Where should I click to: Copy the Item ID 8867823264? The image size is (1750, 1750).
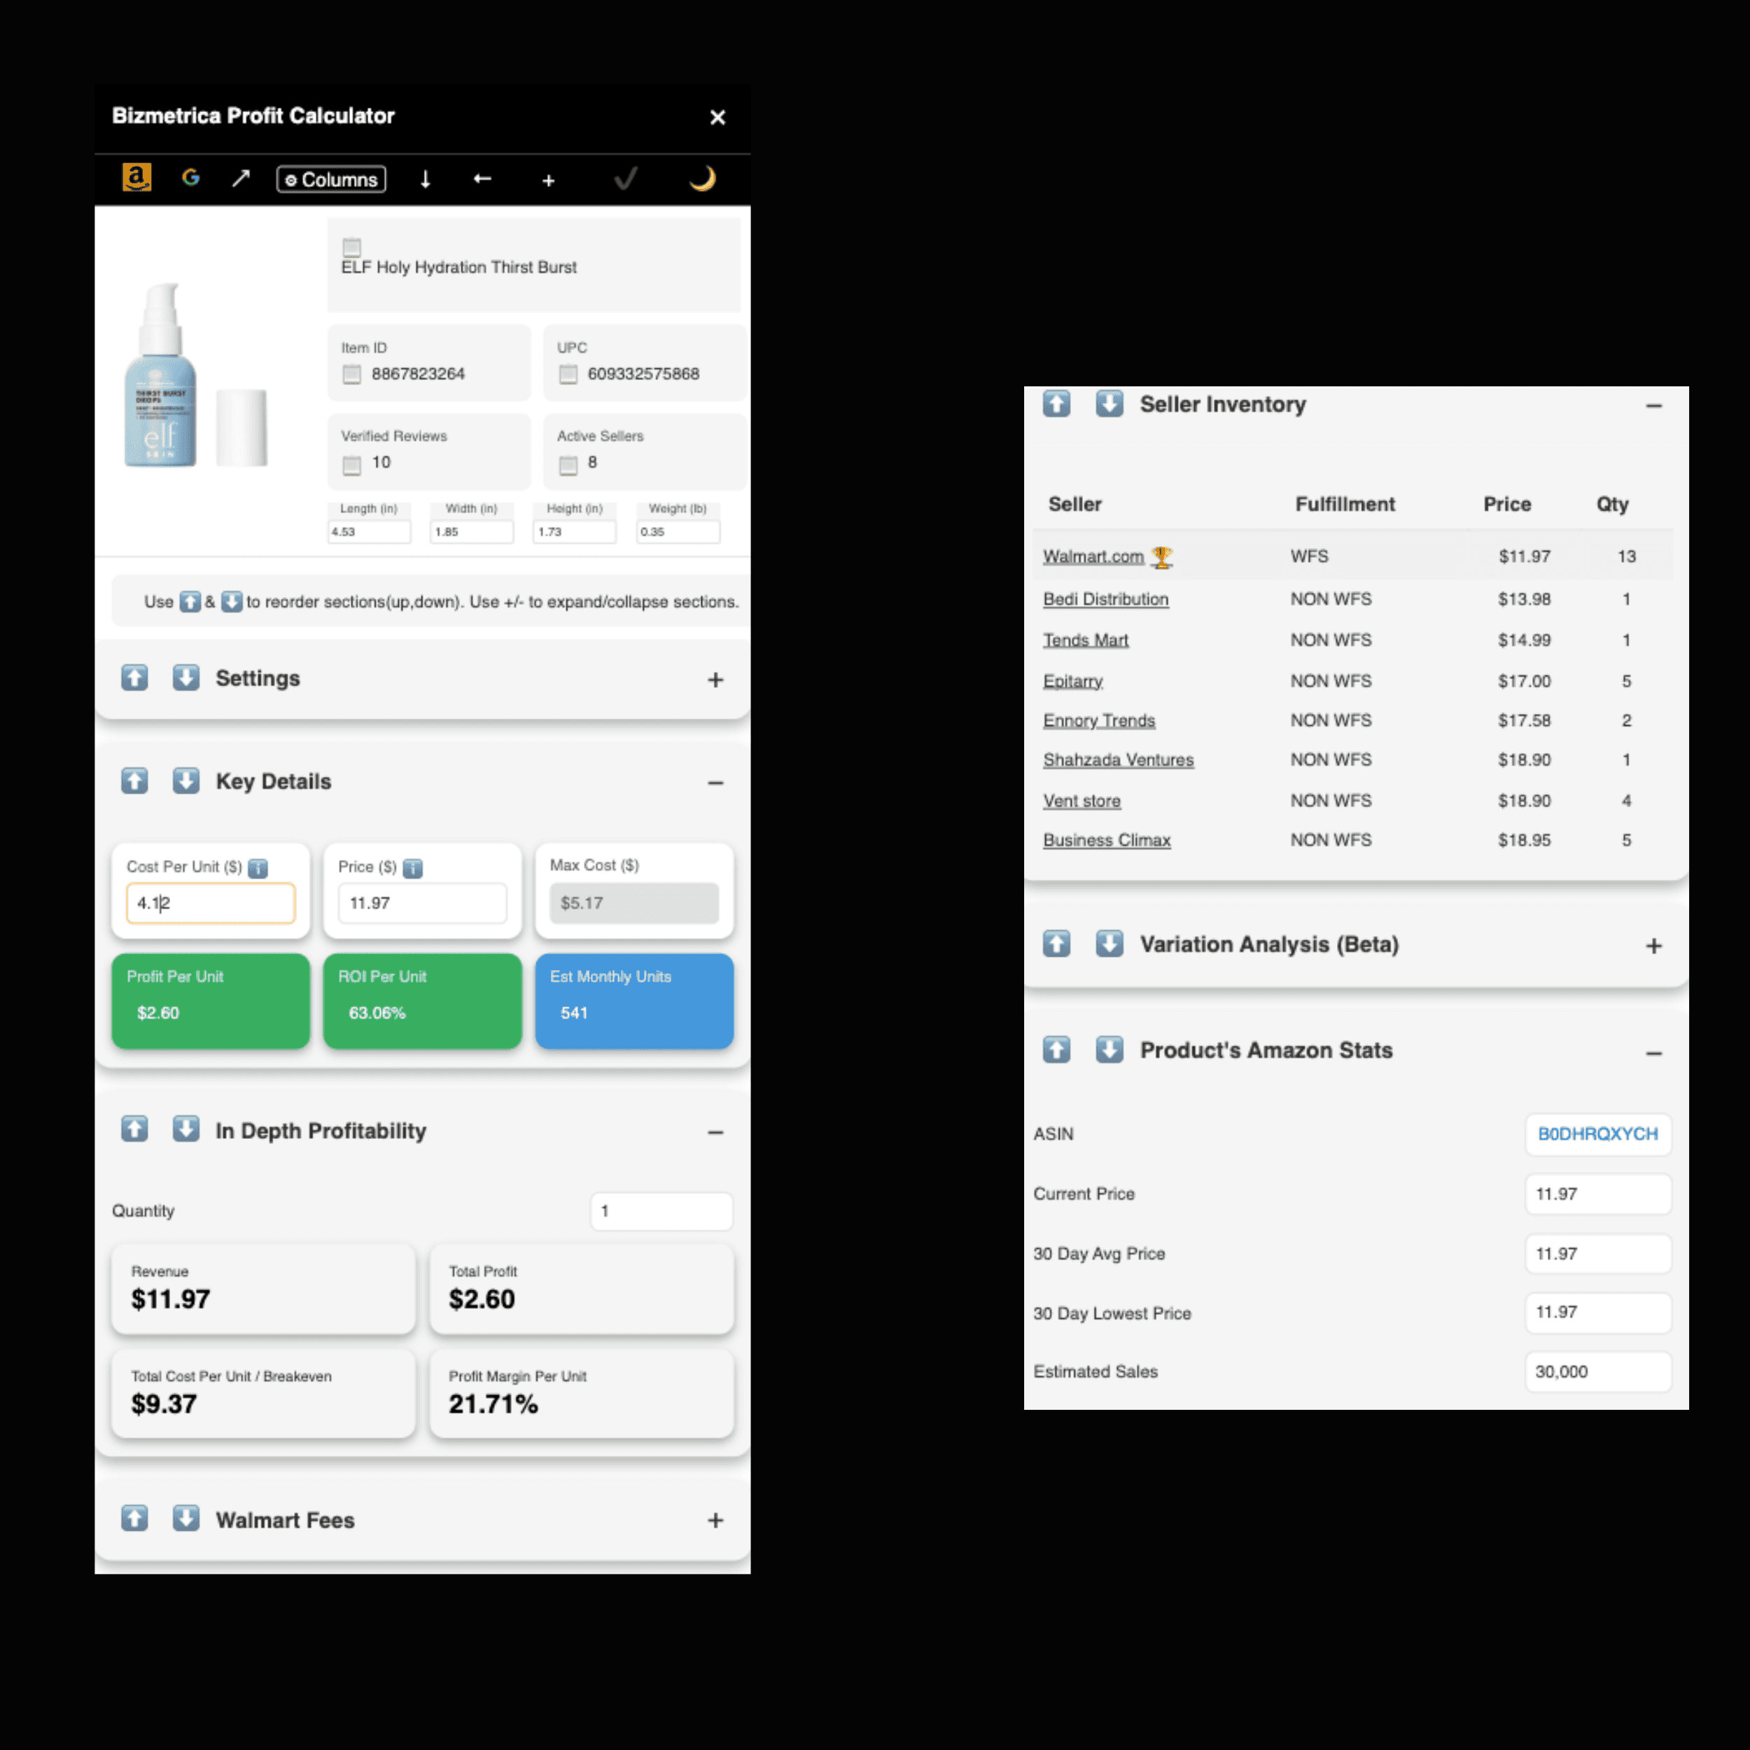(351, 374)
